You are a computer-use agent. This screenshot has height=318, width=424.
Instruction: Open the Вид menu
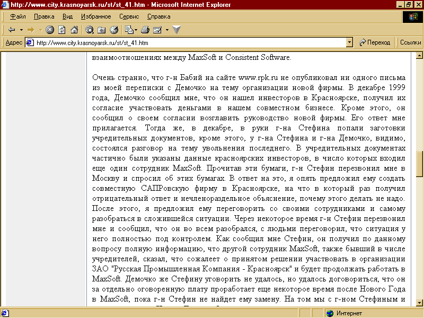[x=68, y=17]
